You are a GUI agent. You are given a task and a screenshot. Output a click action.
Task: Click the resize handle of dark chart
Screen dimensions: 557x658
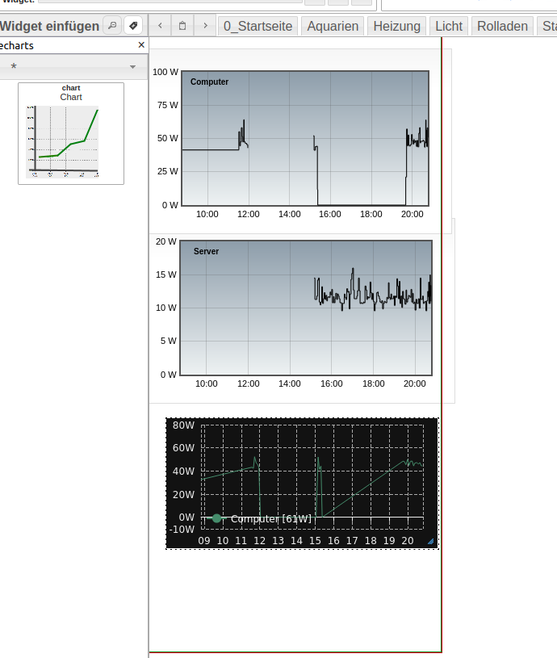pyautogui.click(x=431, y=542)
